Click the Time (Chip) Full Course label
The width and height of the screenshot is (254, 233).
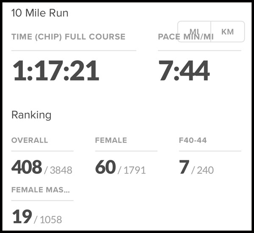tap(68, 37)
